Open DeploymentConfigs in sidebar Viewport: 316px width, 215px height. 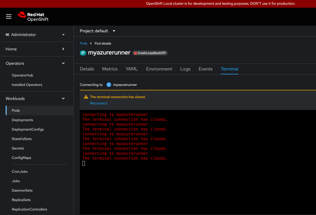tap(27, 129)
